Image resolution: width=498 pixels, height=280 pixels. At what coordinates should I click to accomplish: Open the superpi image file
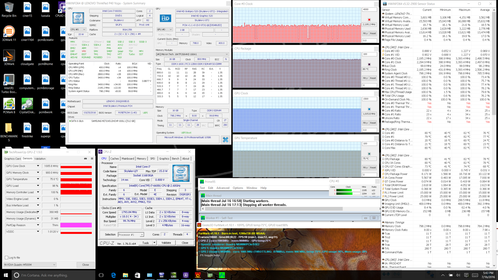click(46, 130)
